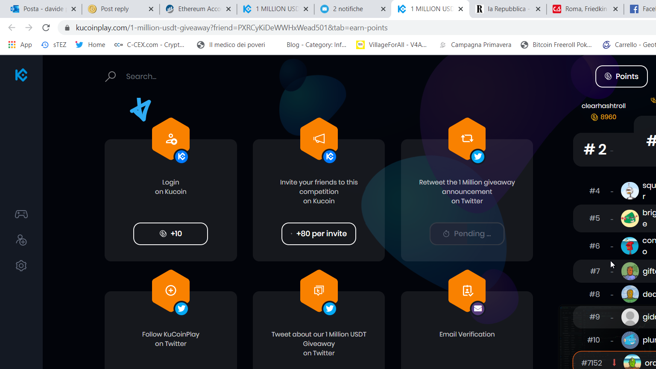Click the orange Retweet hexagon icon
Viewport: 656px width, 369px height.
tap(467, 139)
